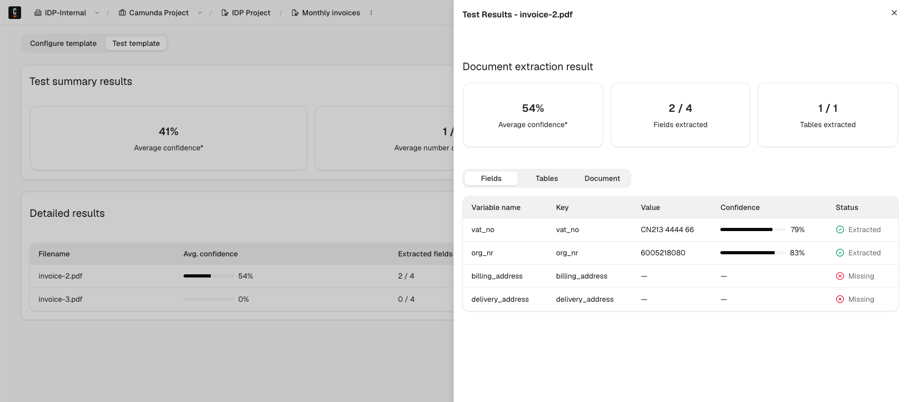
Task: Select the Fields tab
Action: tap(491, 178)
